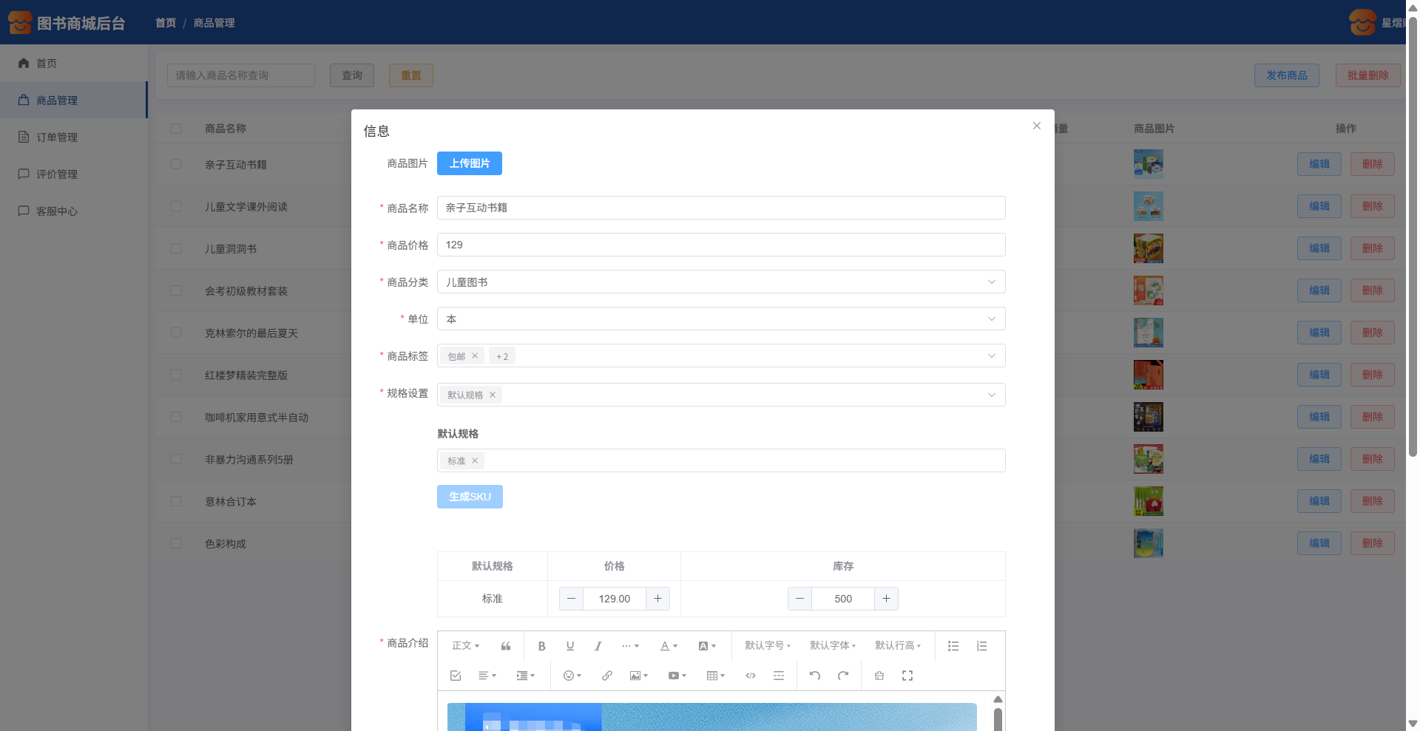Click the italic icon in the editor toolbar
1420x731 pixels.
tap(598, 646)
